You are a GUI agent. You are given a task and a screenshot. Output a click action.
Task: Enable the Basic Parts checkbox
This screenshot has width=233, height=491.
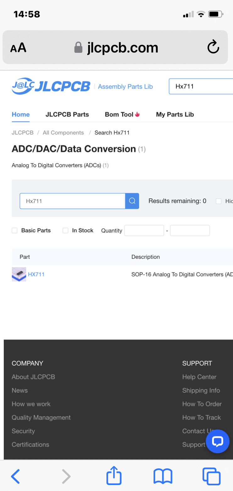click(14, 230)
